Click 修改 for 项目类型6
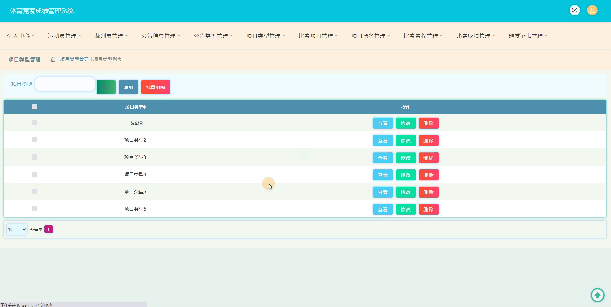The height and width of the screenshot is (307, 611). click(406, 209)
